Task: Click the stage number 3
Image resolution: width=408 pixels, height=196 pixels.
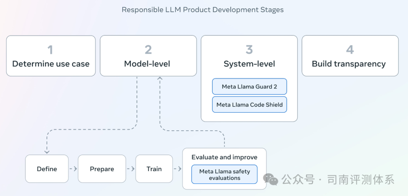Action: coord(249,49)
